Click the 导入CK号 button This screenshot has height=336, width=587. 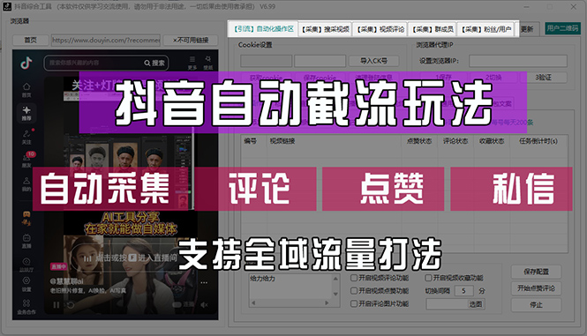[373, 61]
